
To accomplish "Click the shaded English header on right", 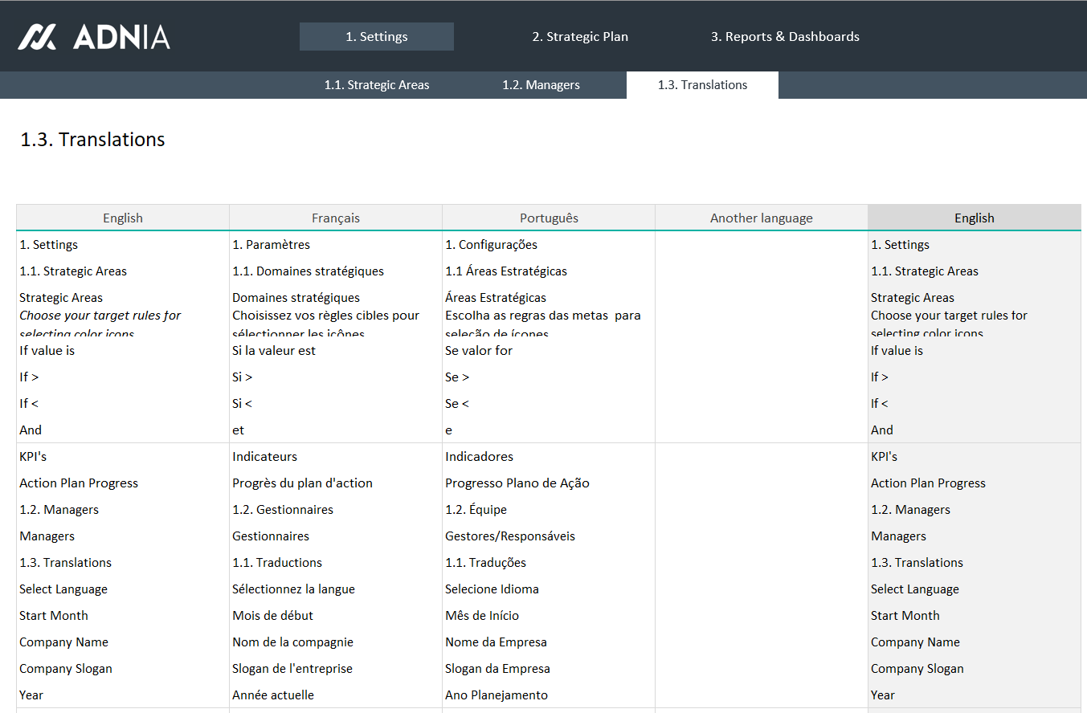I will click(974, 218).
